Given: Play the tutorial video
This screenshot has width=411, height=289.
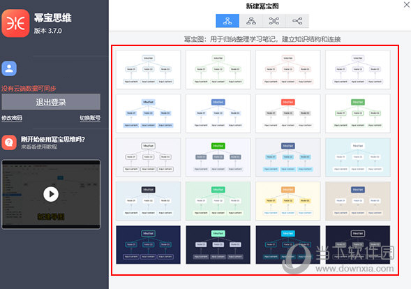Looking at the screenshot, I should pyautogui.click(x=51, y=194).
